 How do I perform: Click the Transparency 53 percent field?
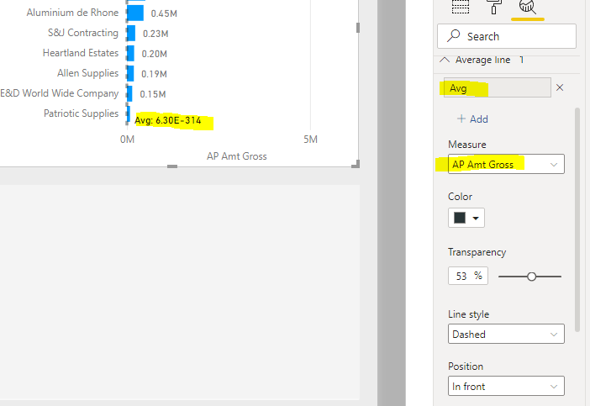[x=467, y=276]
